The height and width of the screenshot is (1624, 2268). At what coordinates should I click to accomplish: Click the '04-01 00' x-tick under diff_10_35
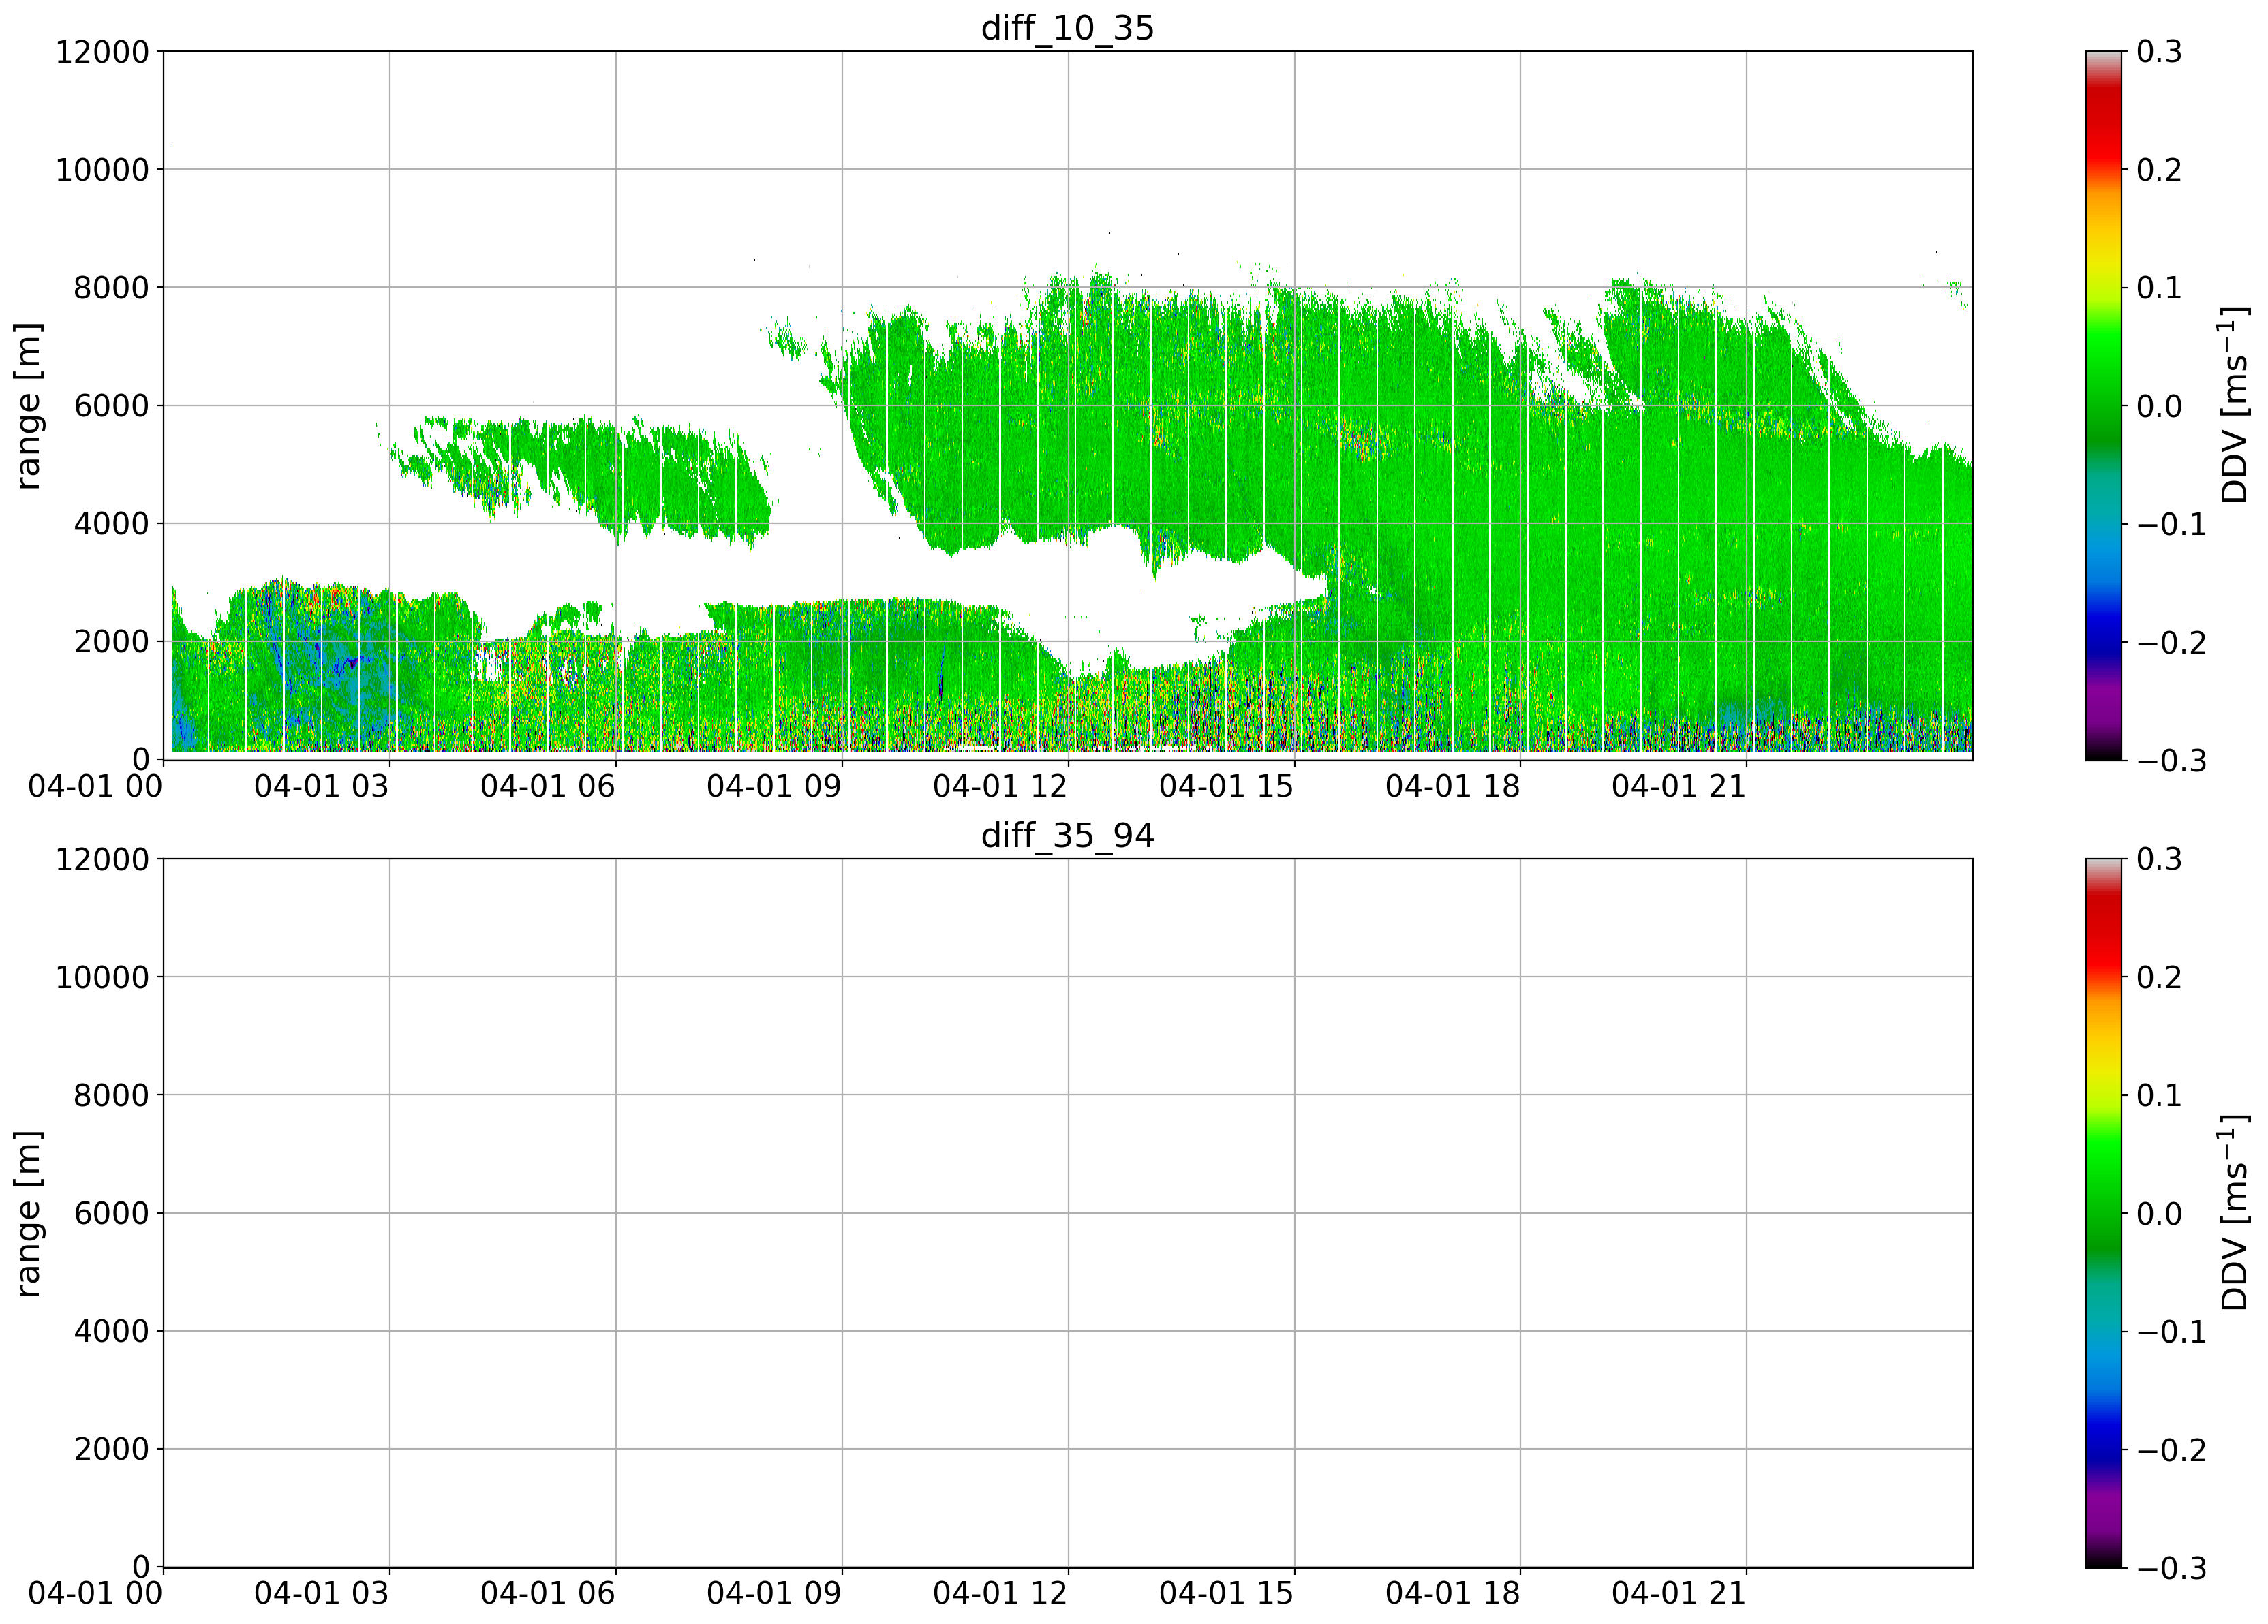click(95, 786)
